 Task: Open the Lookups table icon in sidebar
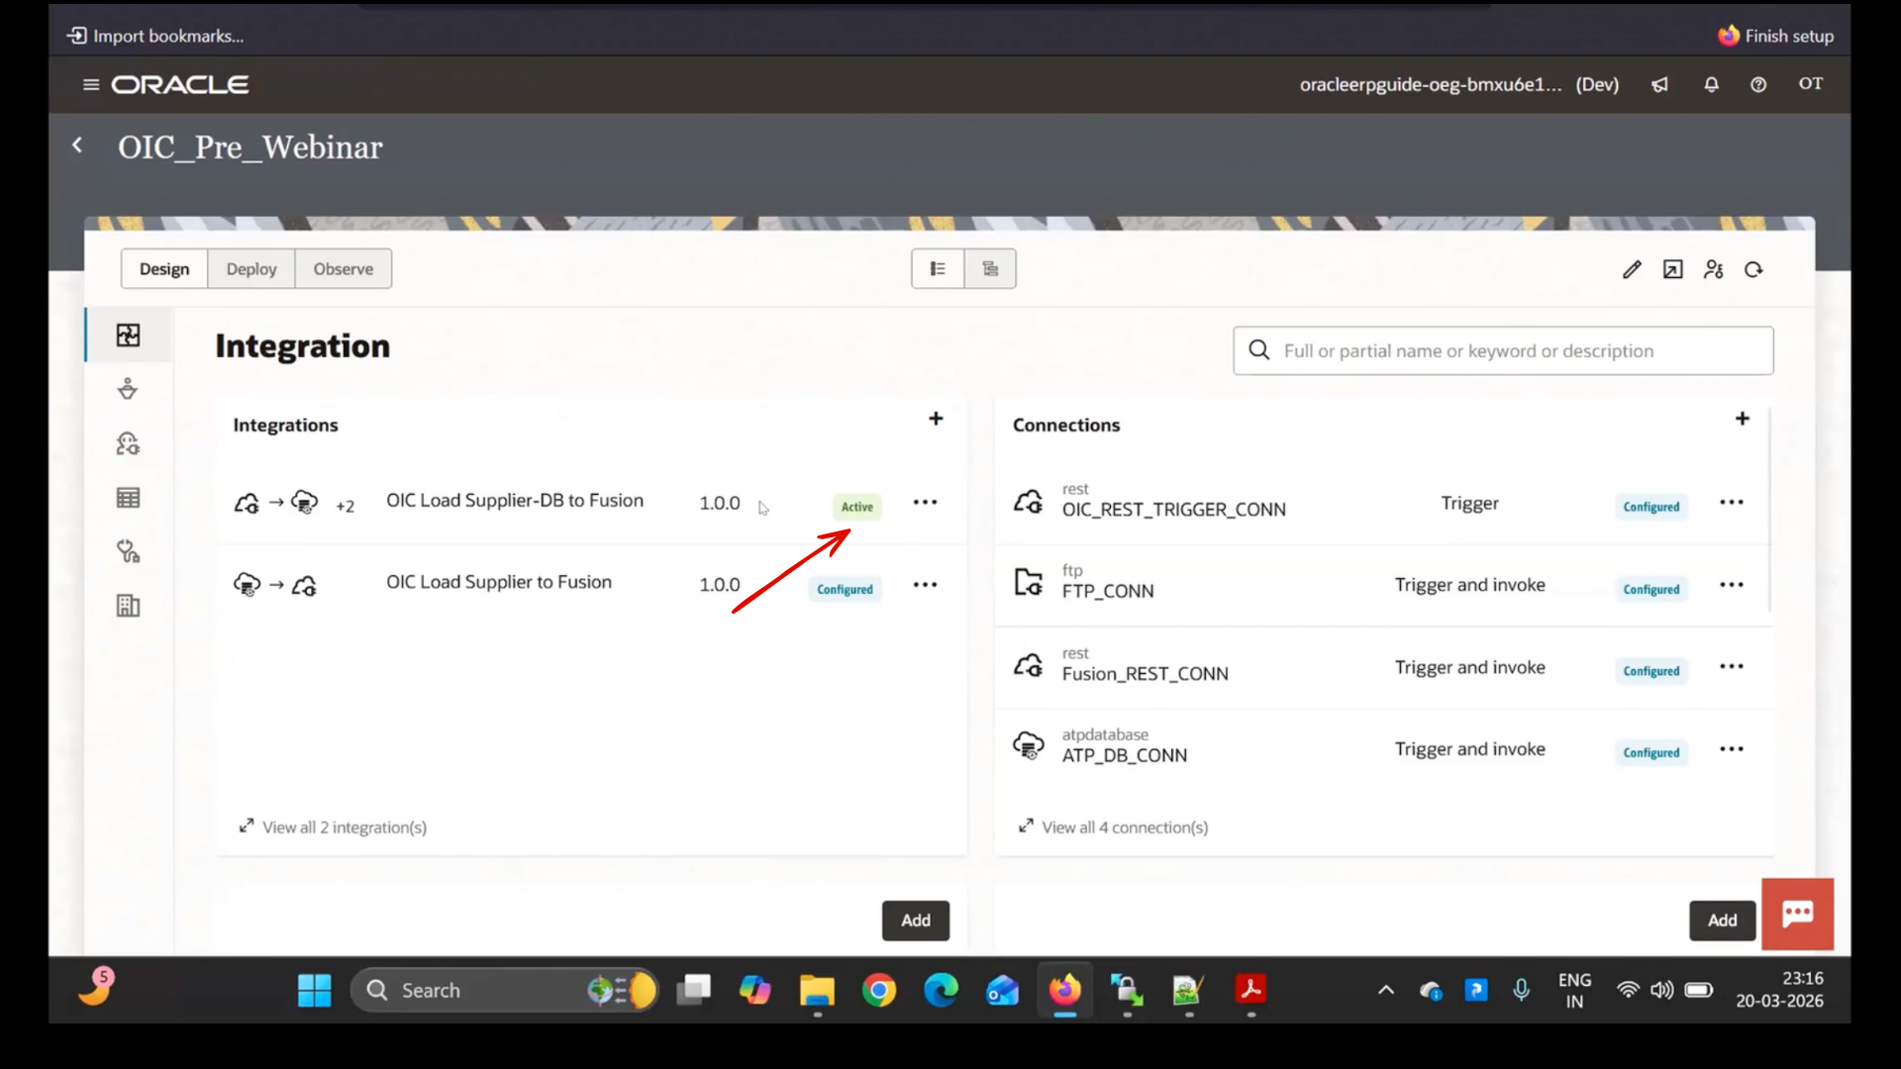[128, 497]
